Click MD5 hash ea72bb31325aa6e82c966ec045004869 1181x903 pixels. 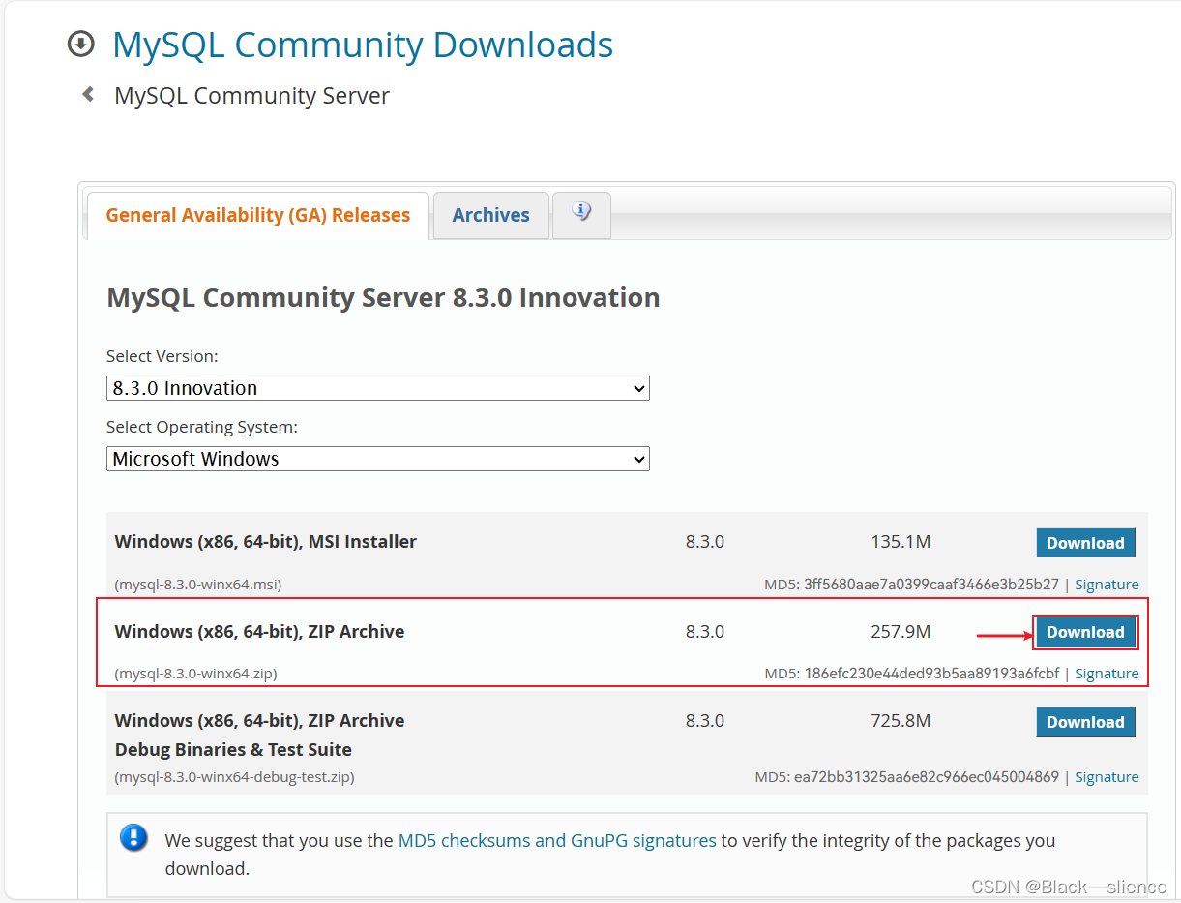(927, 777)
